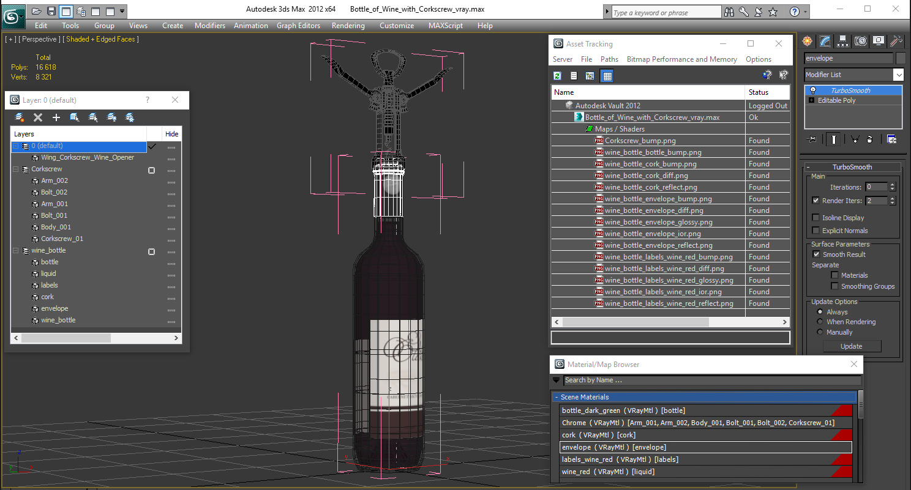Click the list view icon in Asset Tracking
The height and width of the screenshot is (490, 911).
point(574,76)
